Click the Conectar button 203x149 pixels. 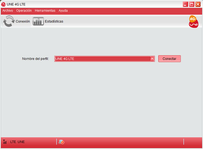pos(170,59)
